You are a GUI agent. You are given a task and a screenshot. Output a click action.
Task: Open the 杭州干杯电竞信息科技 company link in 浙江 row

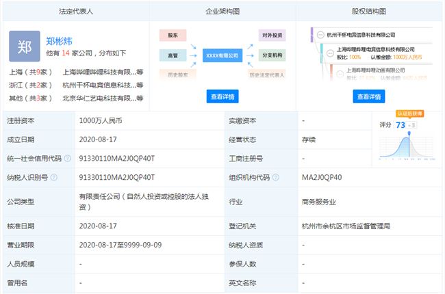[x=99, y=85]
